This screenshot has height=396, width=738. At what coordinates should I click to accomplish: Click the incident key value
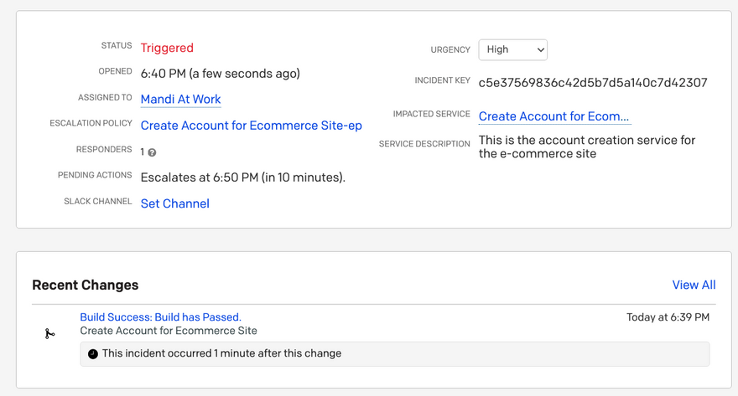(592, 83)
